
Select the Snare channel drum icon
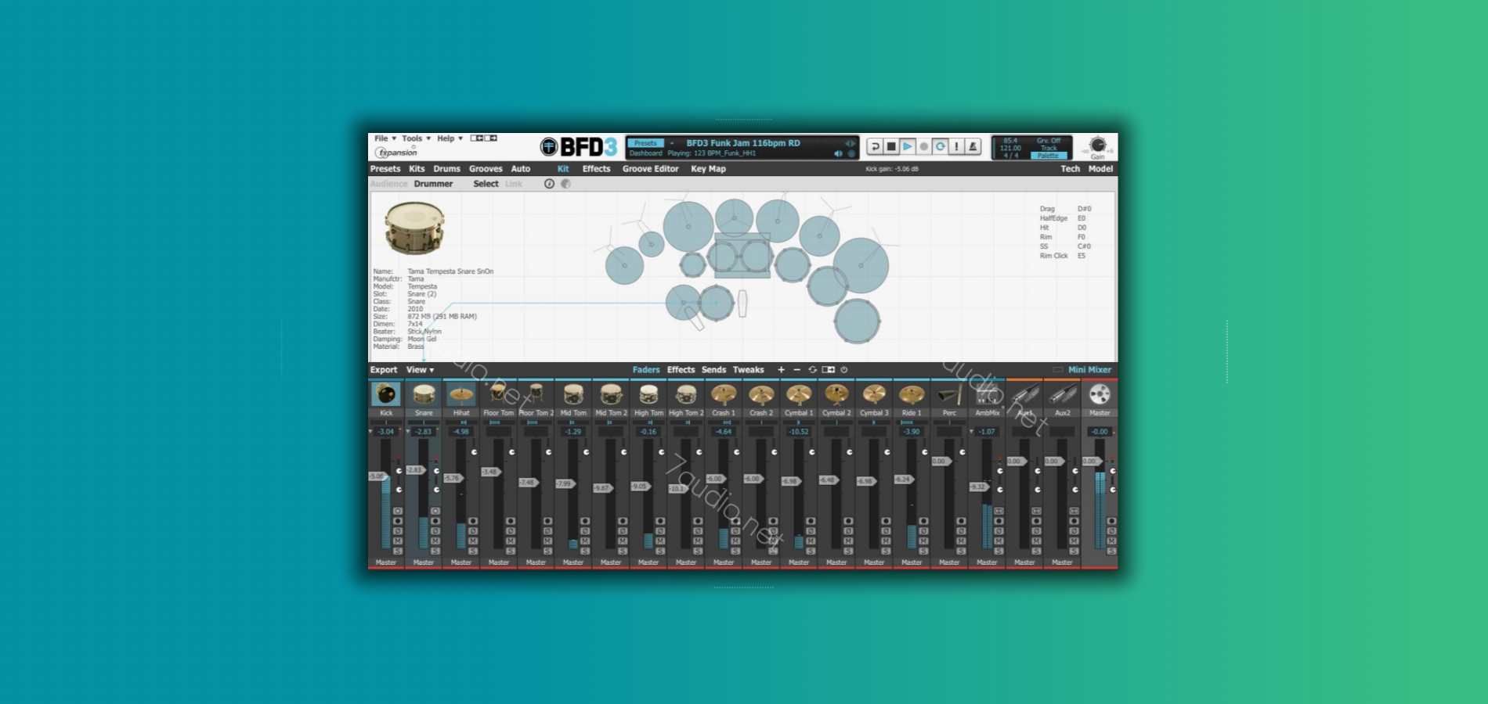pyautogui.click(x=424, y=394)
